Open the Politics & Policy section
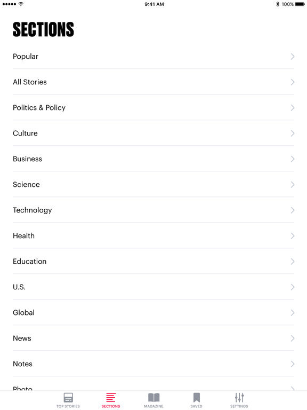Image resolution: width=307 pixels, height=410 pixels. (153, 108)
